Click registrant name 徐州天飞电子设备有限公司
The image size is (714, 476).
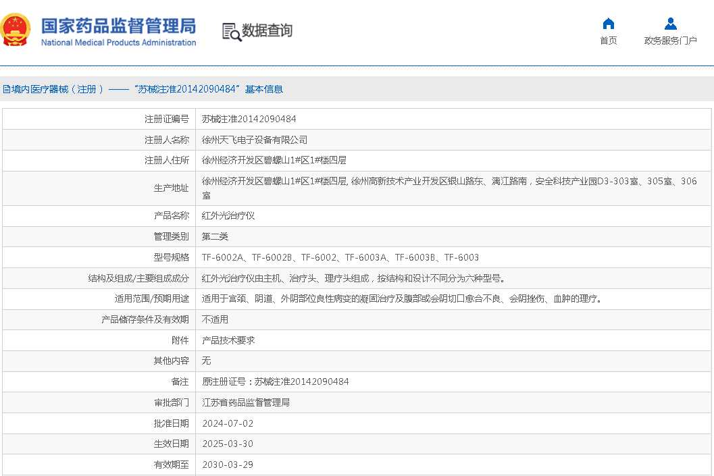click(x=255, y=140)
